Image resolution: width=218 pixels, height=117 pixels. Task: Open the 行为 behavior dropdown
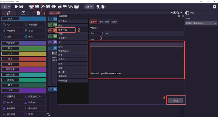(x=201, y=23)
